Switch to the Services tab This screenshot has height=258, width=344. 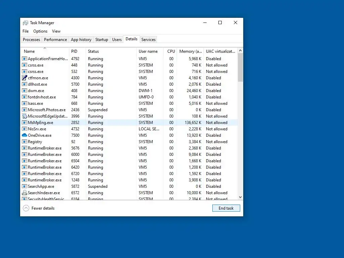tap(148, 40)
